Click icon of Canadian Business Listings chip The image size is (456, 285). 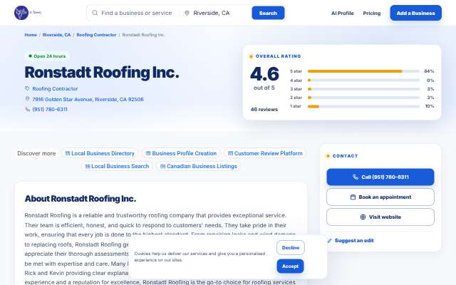[163, 166]
